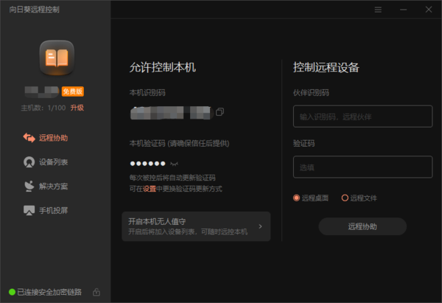
Task: Click the phone screen casting icon
Action: click(29, 210)
